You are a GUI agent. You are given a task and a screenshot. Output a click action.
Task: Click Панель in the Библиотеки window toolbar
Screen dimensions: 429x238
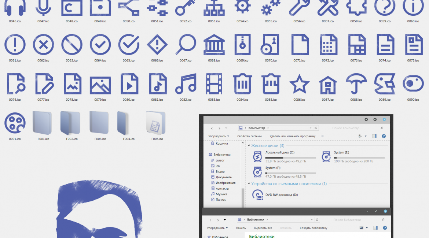[x=241, y=228]
